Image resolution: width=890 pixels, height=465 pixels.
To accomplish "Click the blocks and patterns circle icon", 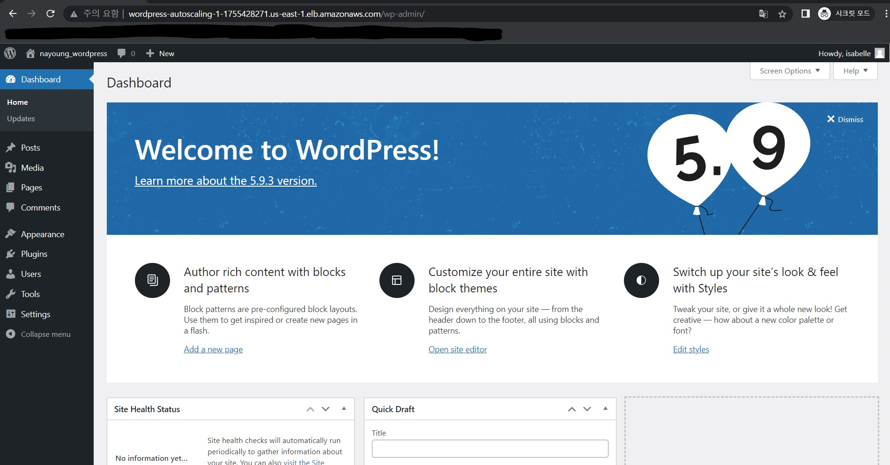I will pos(153,280).
